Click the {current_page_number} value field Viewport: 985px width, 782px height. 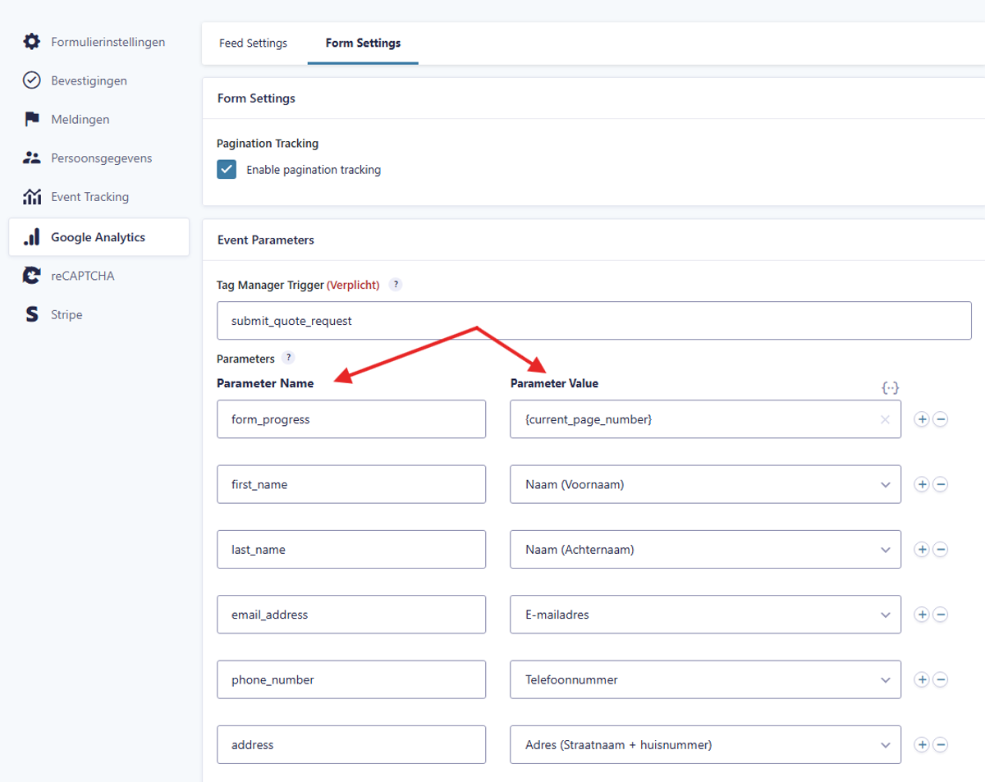(x=705, y=419)
